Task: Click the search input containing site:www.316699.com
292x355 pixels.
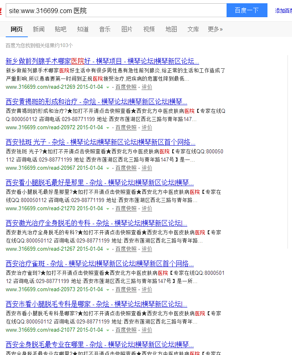Action: (116, 10)
